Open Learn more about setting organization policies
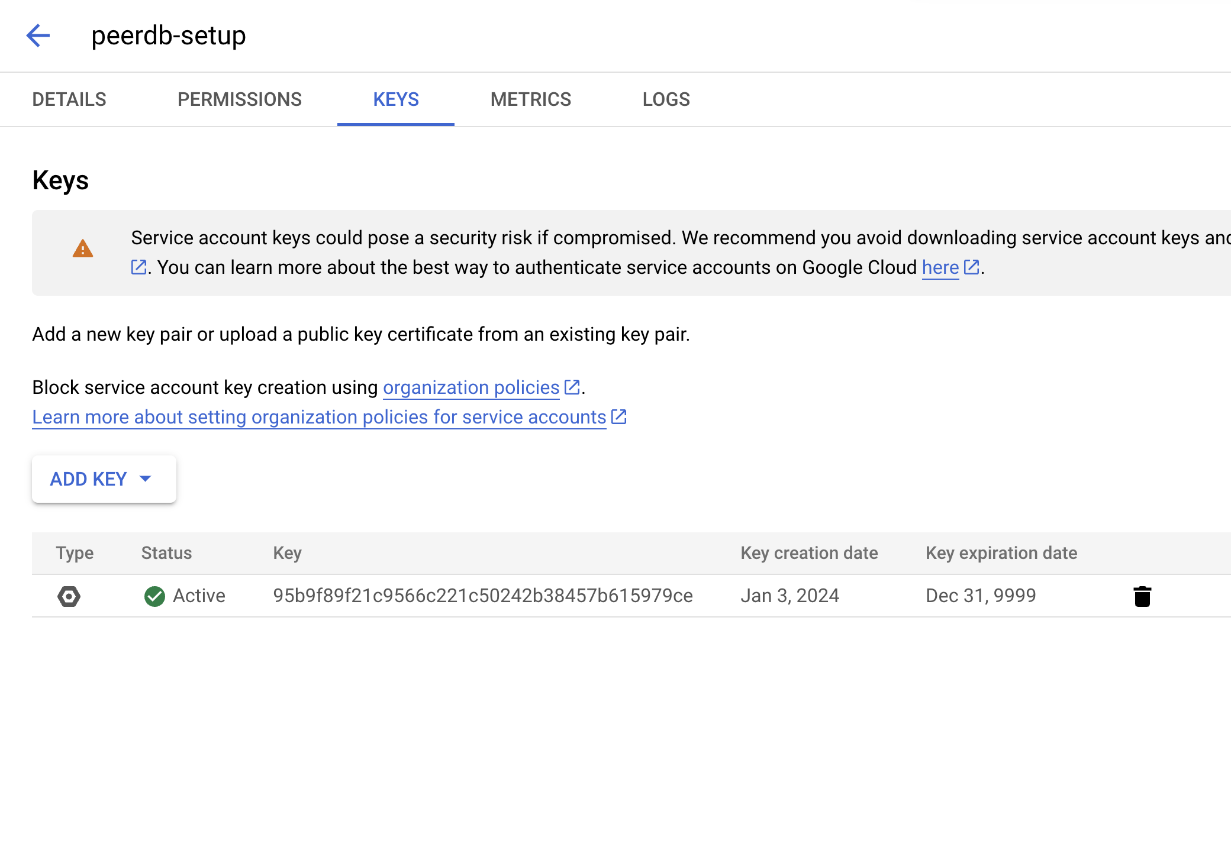 click(319, 417)
